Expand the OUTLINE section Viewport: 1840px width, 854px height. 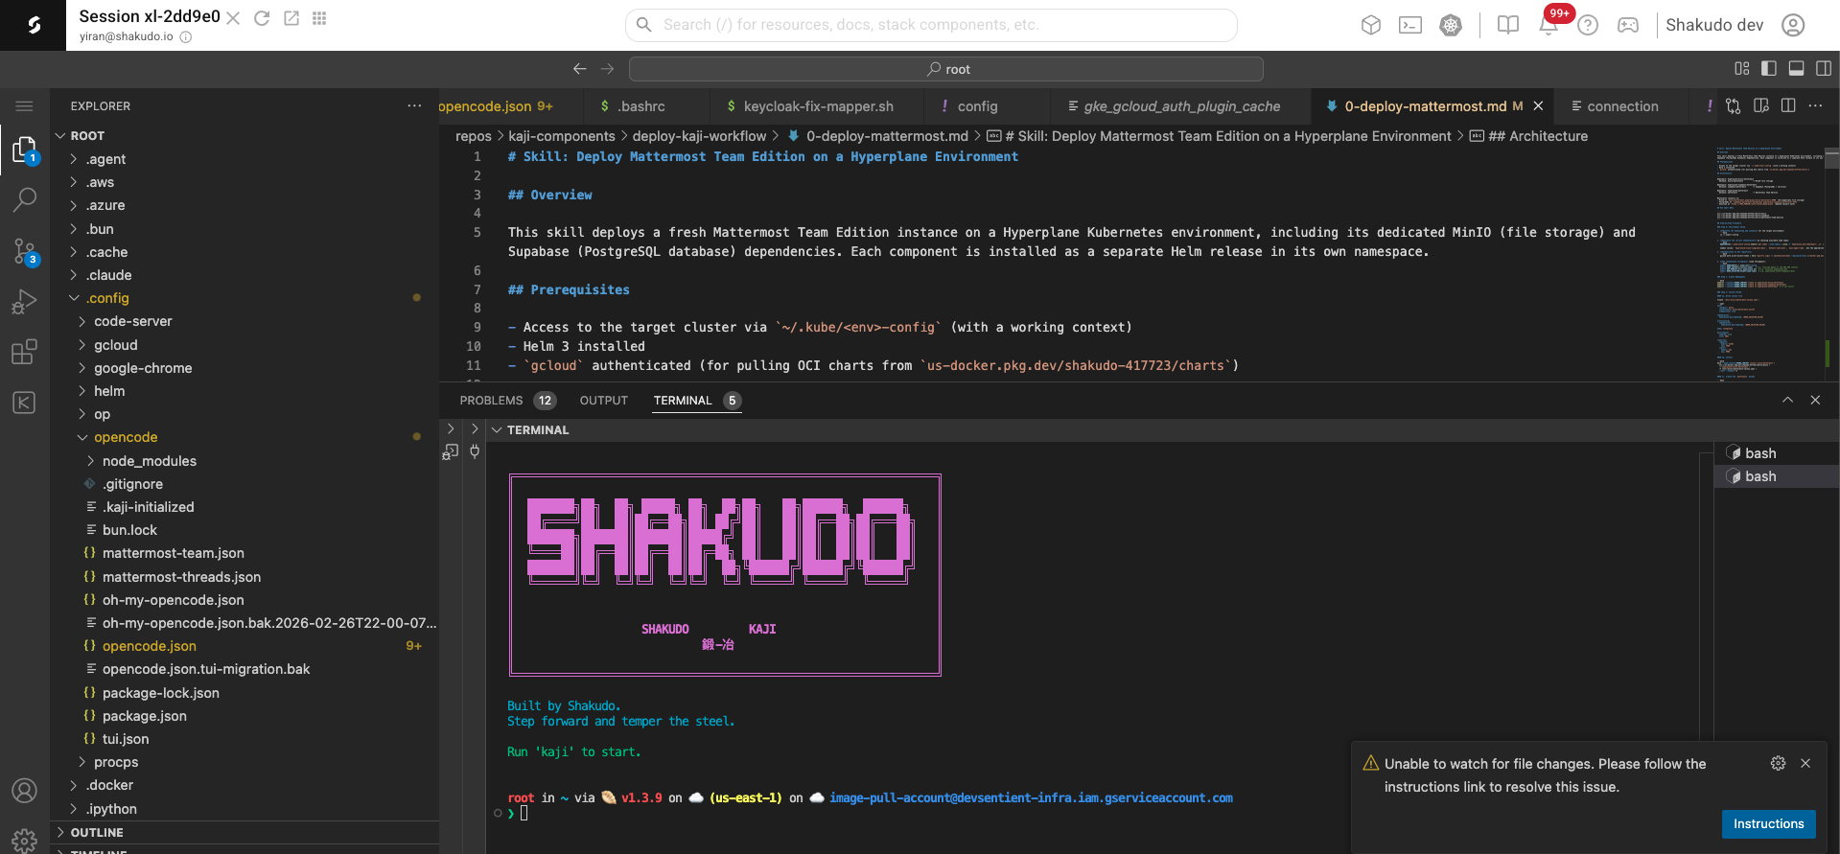tap(96, 832)
